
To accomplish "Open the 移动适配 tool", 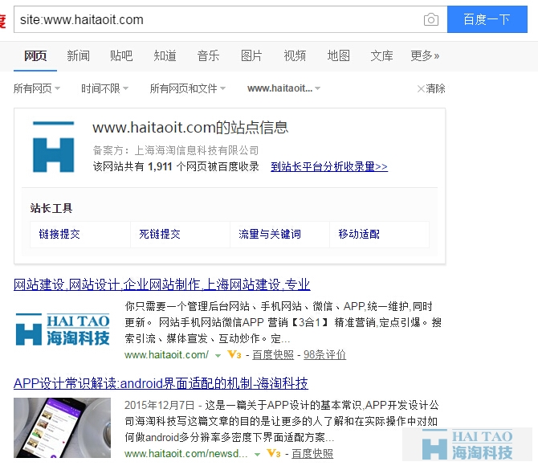I will [x=359, y=234].
